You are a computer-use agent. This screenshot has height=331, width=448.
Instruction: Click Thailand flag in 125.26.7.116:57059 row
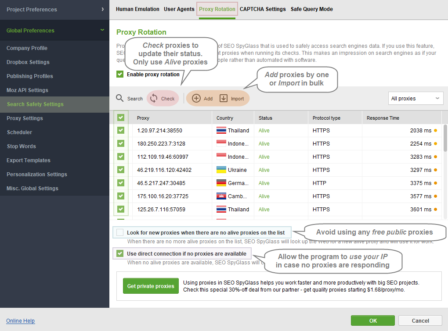pos(221,209)
